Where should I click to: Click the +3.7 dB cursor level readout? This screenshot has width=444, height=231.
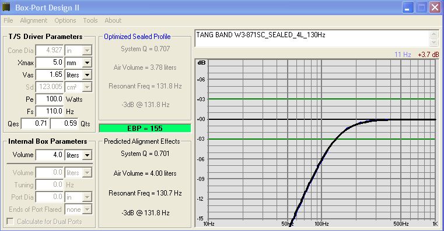click(428, 55)
